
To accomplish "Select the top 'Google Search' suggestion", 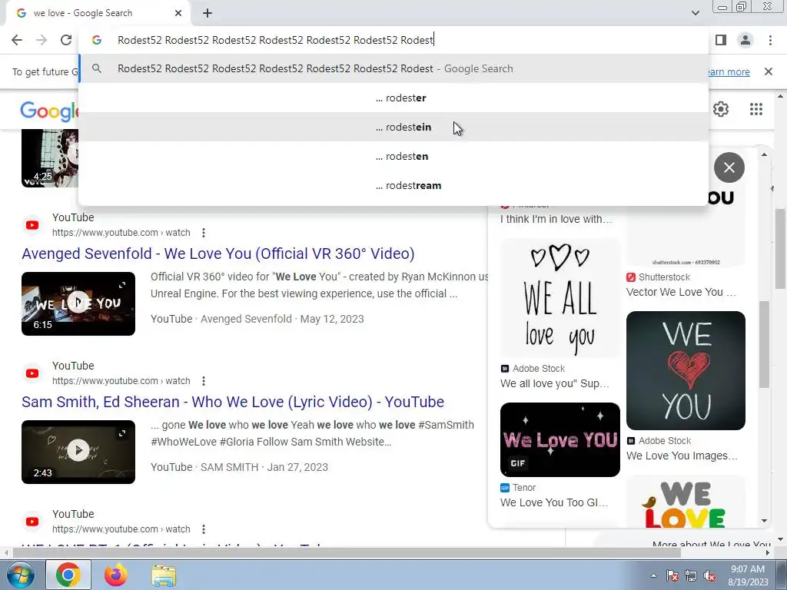I will point(393,68).
